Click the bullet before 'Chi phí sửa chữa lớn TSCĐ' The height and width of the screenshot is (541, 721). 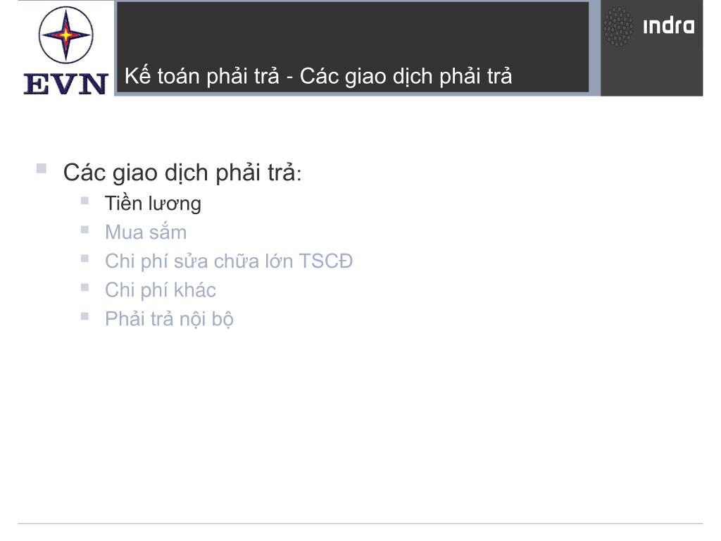click(x=84, y=259)
